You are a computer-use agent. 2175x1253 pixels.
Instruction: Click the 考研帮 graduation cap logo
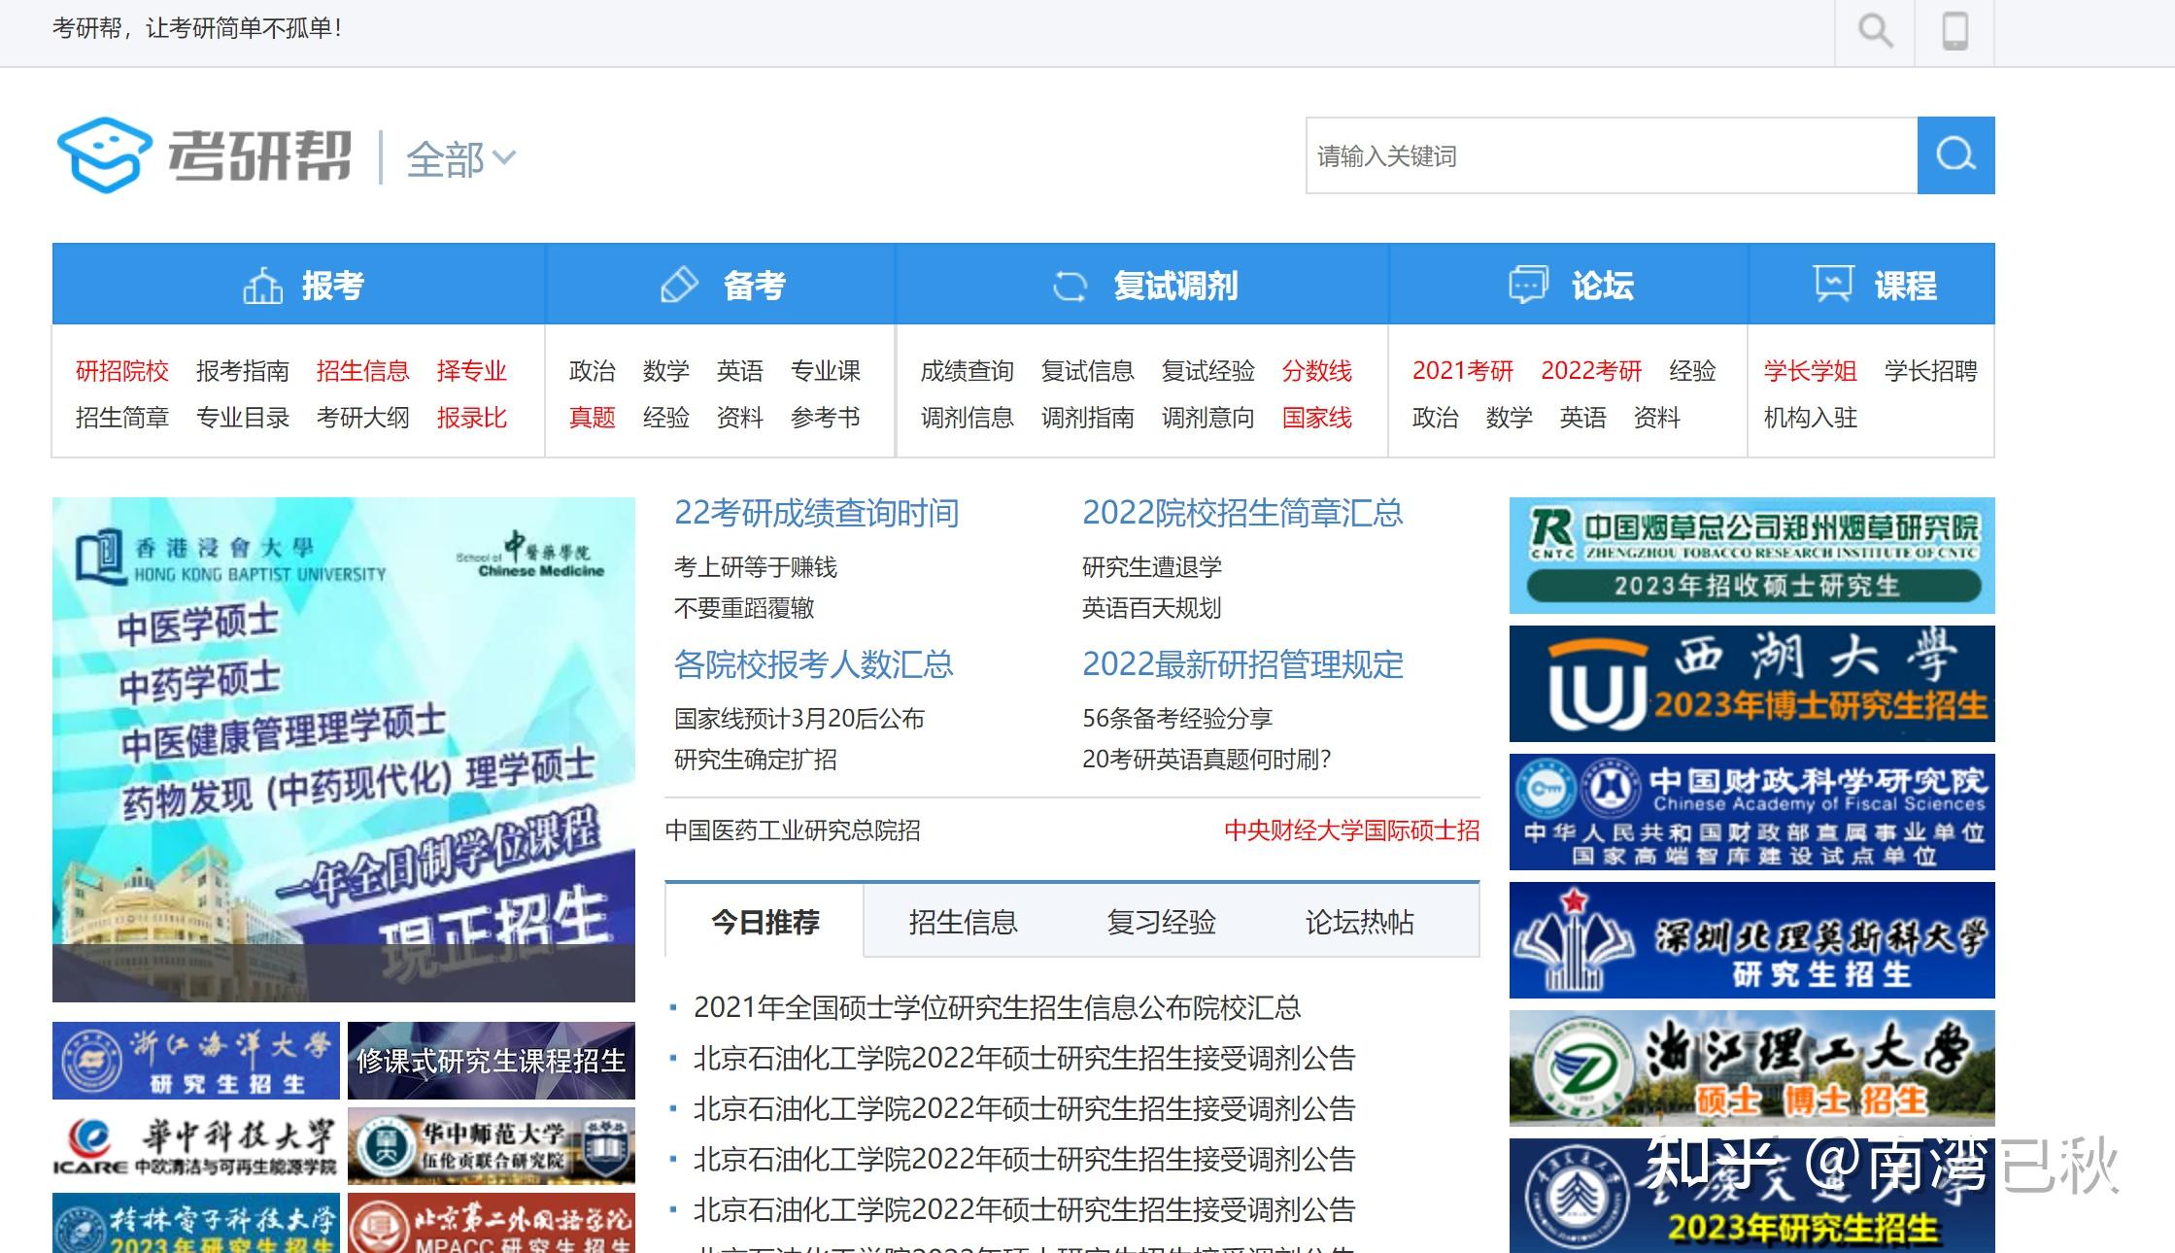tap(105, 155)
